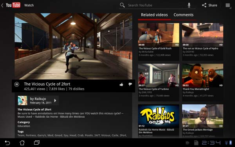Open the overflow menu icon top right
235x147 pixels.
(228, 5)
